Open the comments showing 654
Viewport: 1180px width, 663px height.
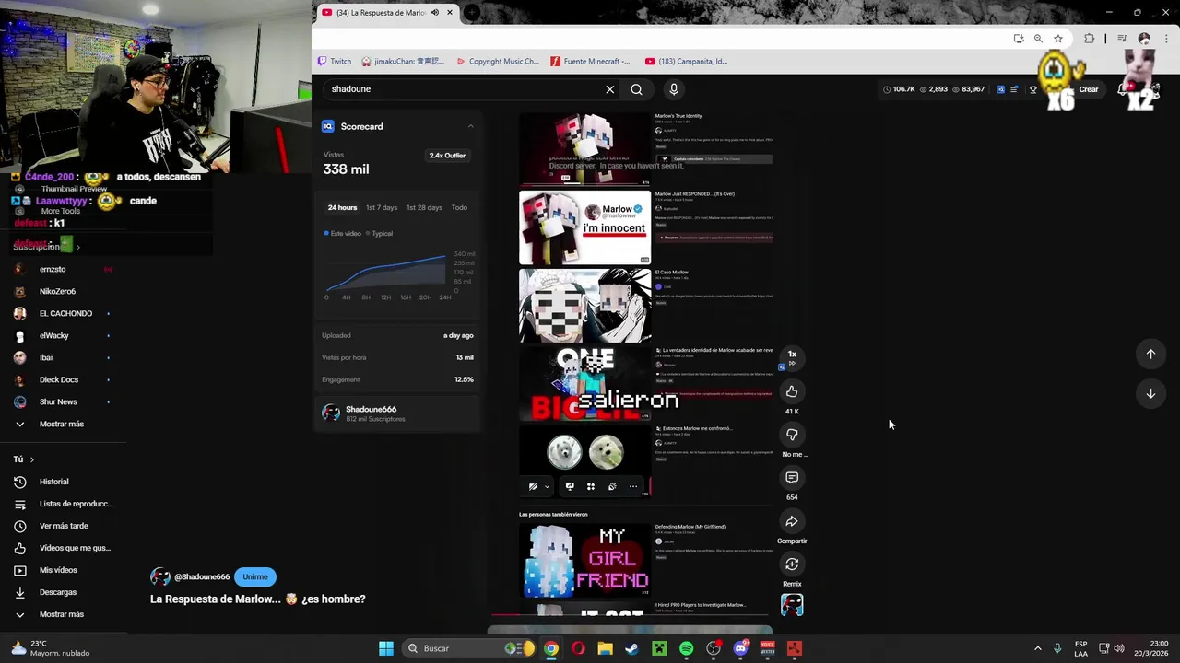(x=792, y=478)
